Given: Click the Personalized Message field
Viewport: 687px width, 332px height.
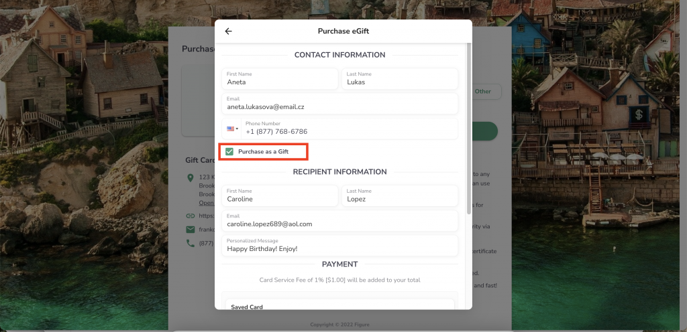Looking at the screenshot, I should tap(339, 246).
